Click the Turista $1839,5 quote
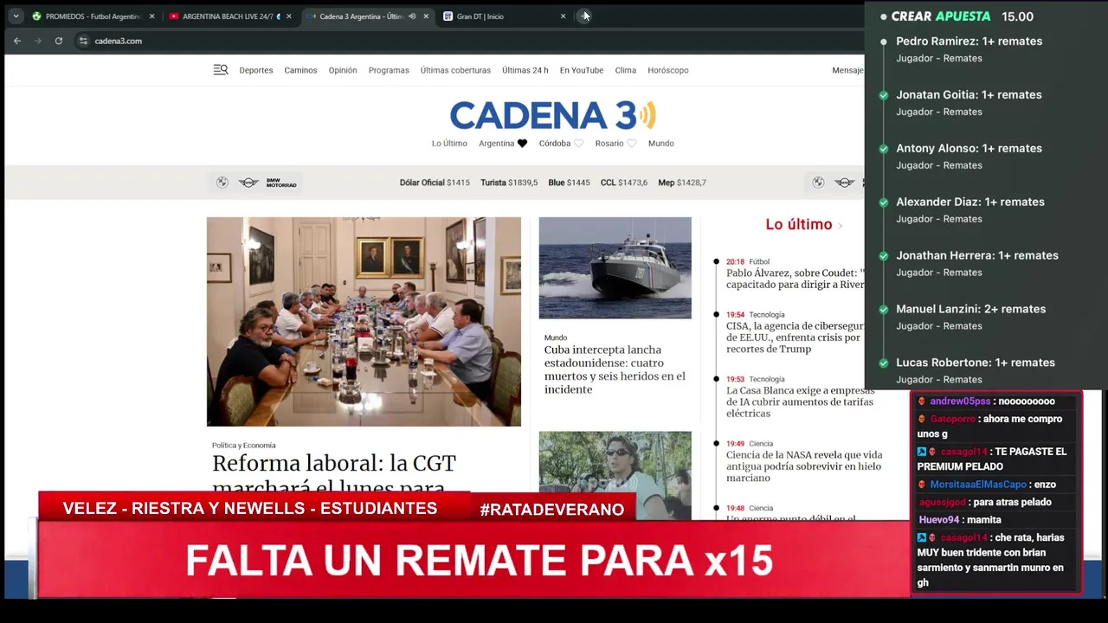 509,183
